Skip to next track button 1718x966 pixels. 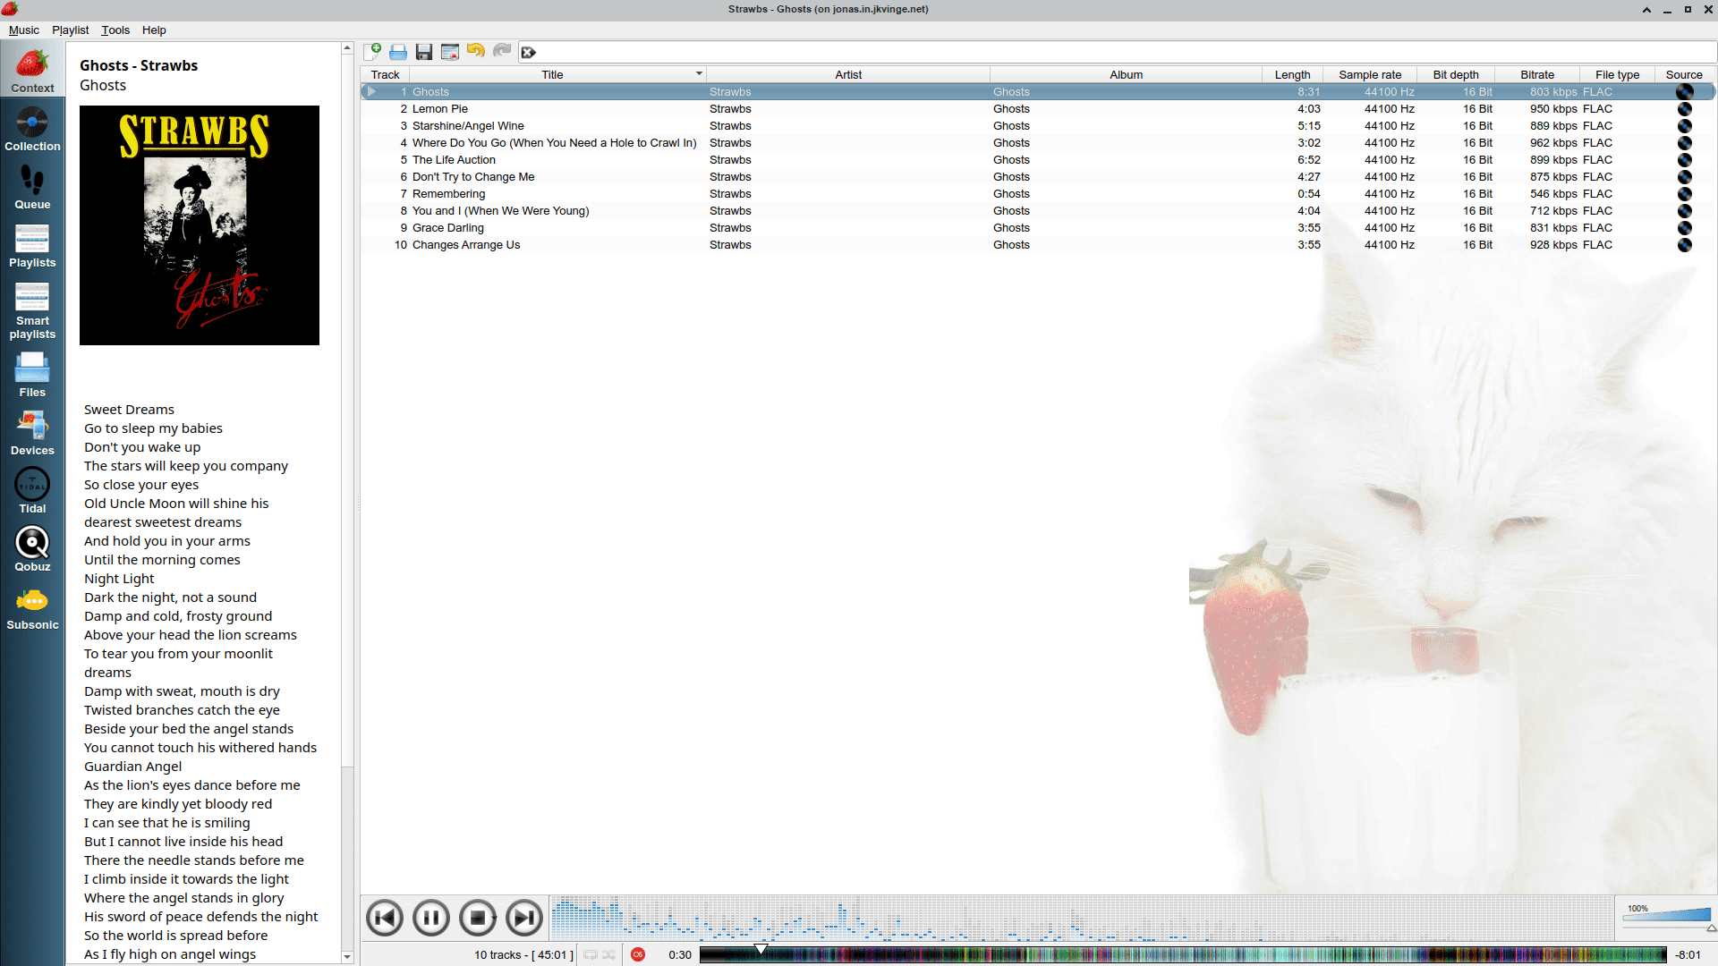tap(524, 918)
